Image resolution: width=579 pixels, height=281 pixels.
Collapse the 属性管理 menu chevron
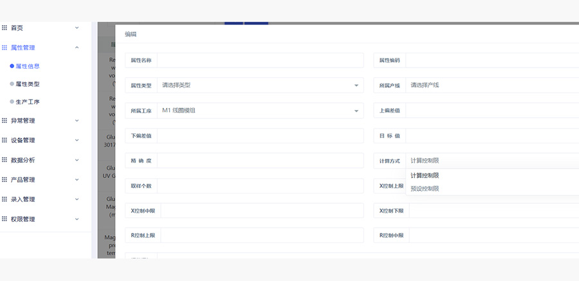pyautogui.click(x=77, y=48)
